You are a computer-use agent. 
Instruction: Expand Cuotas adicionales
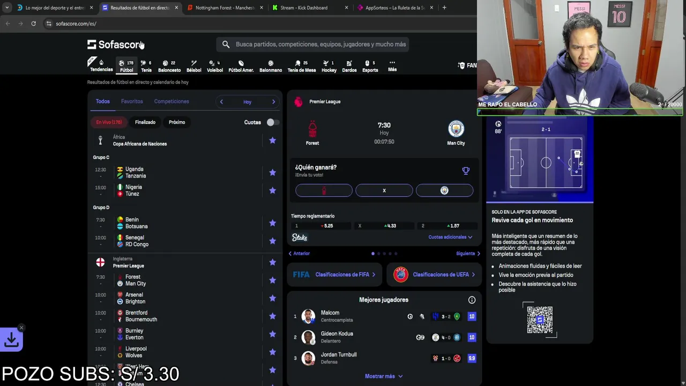(450, 237)
